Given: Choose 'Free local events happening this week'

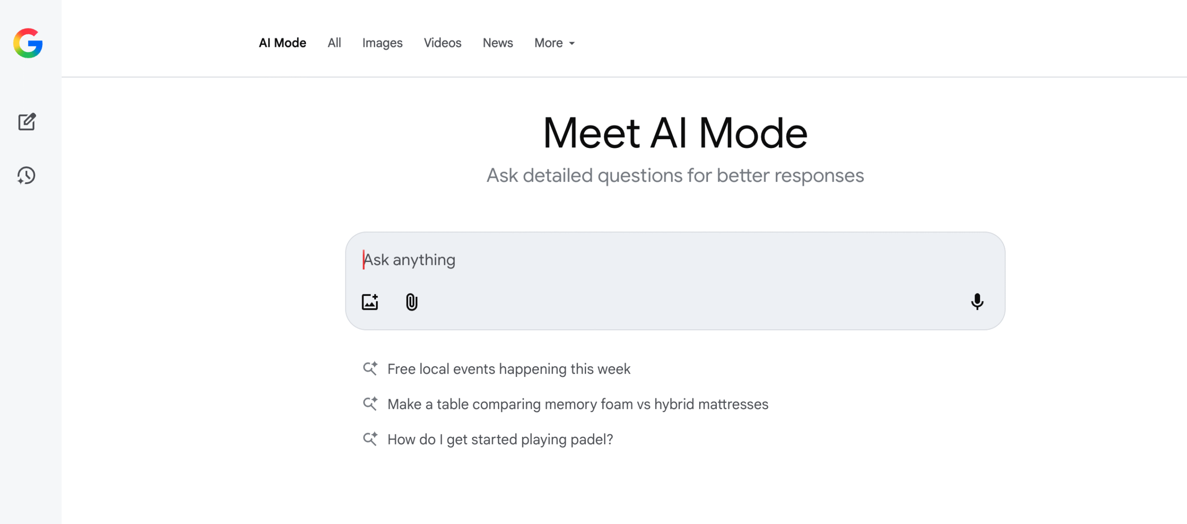Looking at the screenshot, I should [509, 369].
